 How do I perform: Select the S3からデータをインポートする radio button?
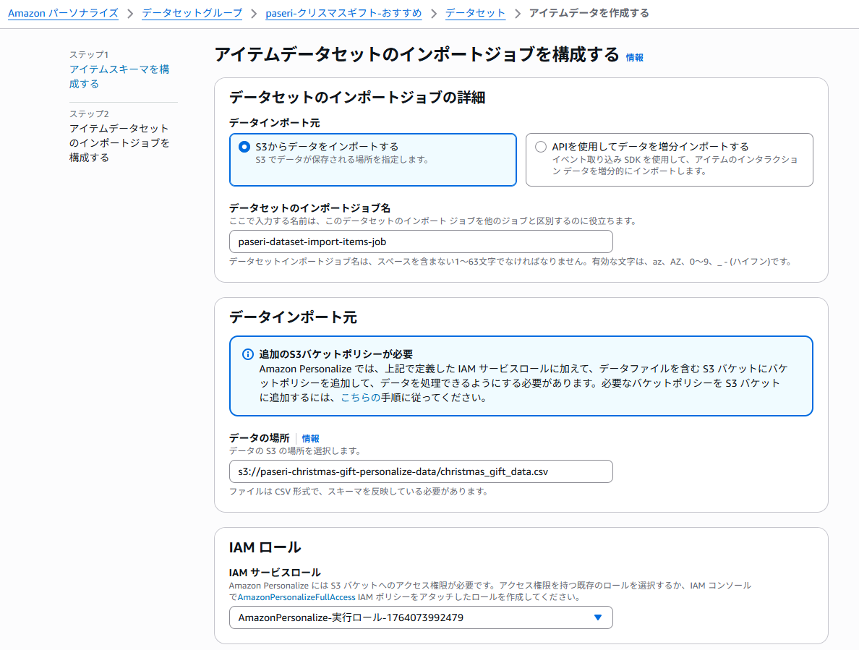[x=244, y=147]
